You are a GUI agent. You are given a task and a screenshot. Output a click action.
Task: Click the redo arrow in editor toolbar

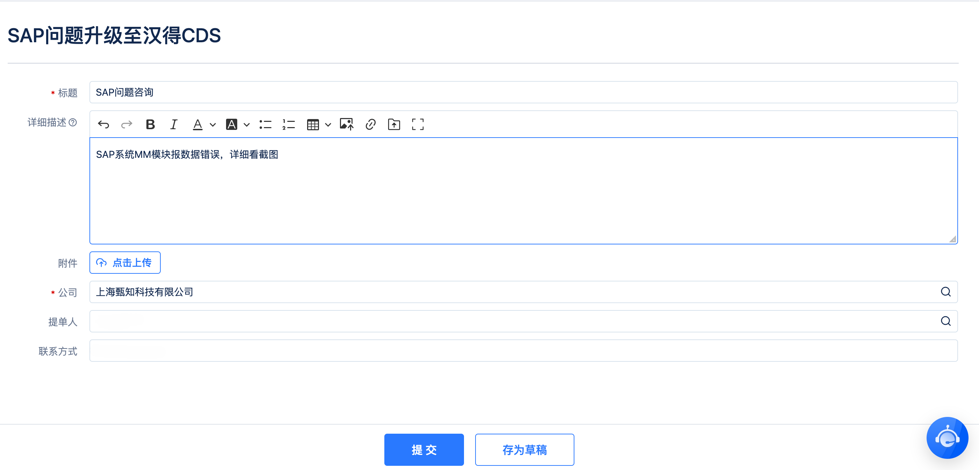[x=126, y=124]
